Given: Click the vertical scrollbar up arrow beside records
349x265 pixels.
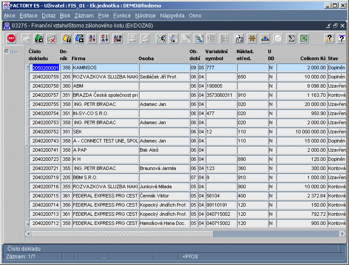Looking at the screenshot, I should [x=27, y=67].
